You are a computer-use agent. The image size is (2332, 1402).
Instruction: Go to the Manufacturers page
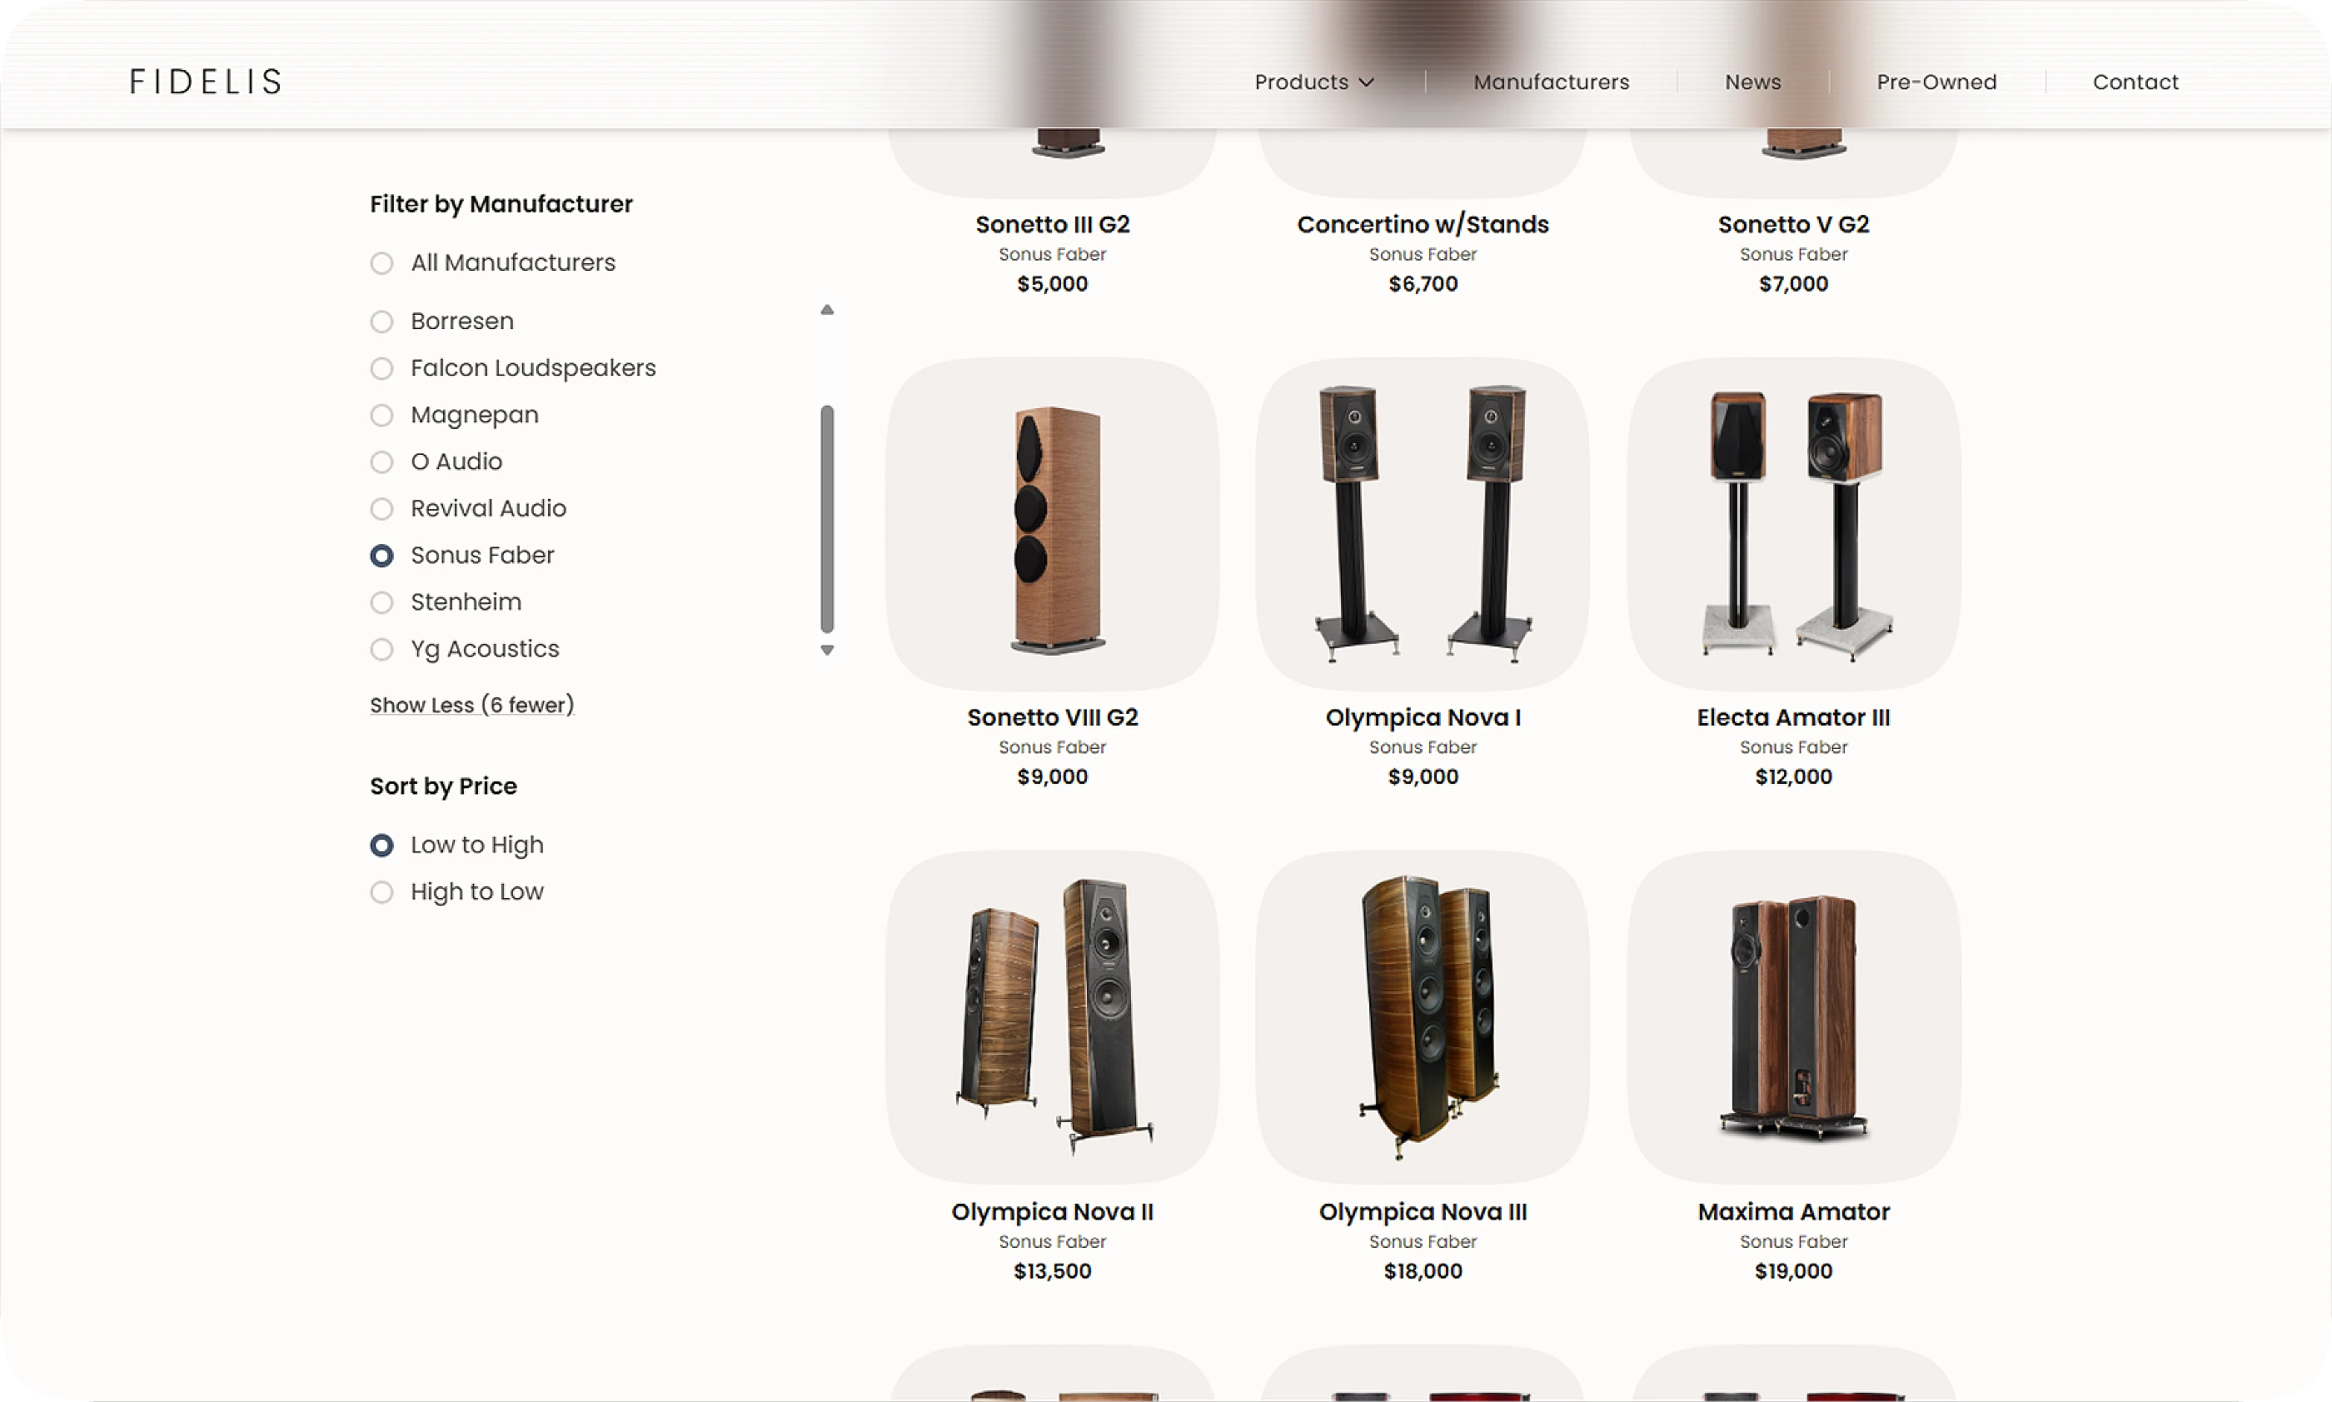point(1551,82)
